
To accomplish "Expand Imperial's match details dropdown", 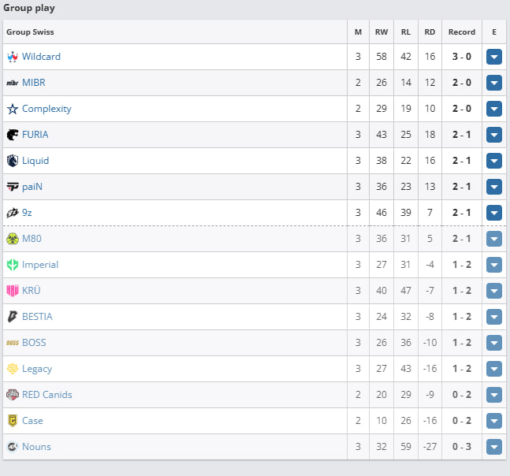I will (x=494, y=265).
